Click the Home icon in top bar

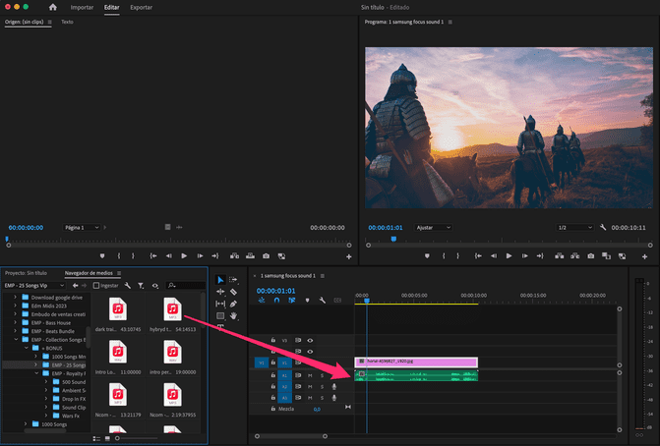coord(53,7)
